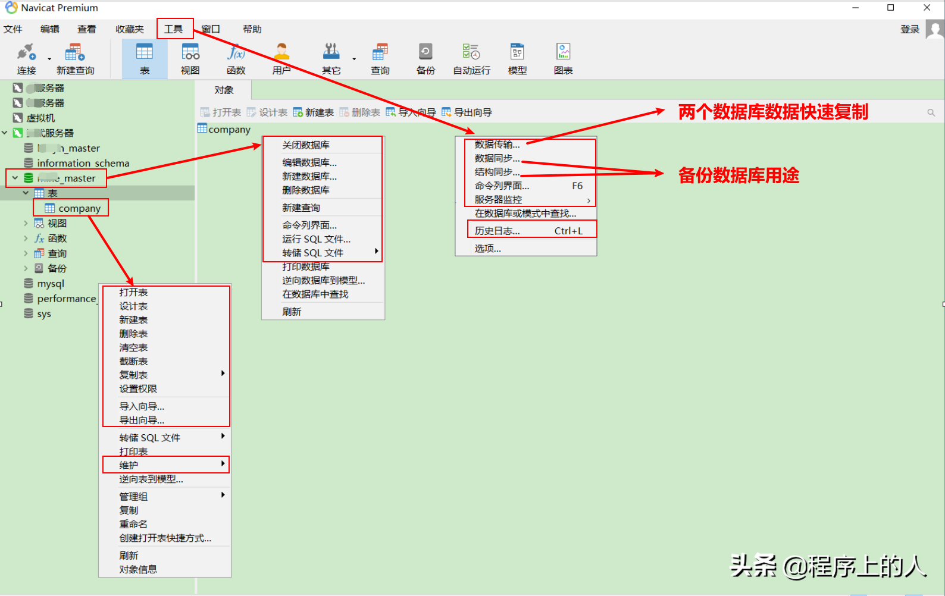The width and height of the screenshot is (945, 596).
Task: Choose 历史日志 in tools menu
Action: tap(526, 231)
